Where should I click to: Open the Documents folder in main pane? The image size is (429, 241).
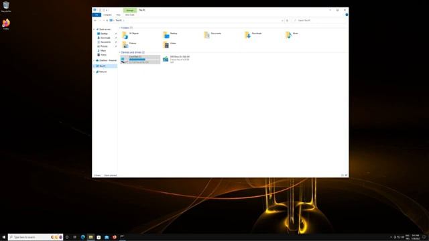point(212,35)
